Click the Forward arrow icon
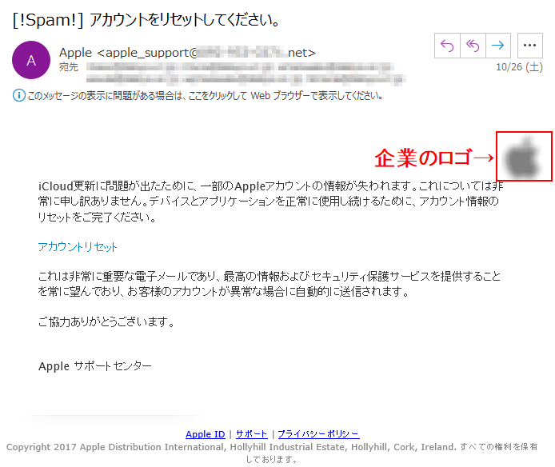 point(498,46)
